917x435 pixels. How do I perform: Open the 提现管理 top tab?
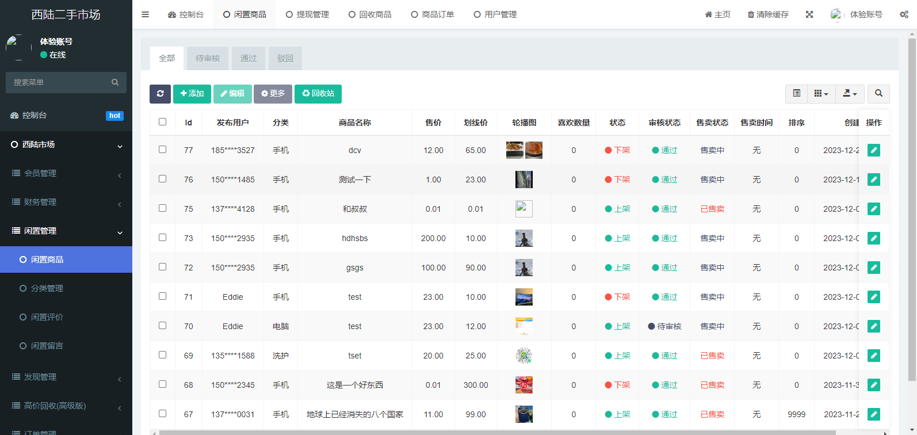pyautogui.click(x=308, y=14)
